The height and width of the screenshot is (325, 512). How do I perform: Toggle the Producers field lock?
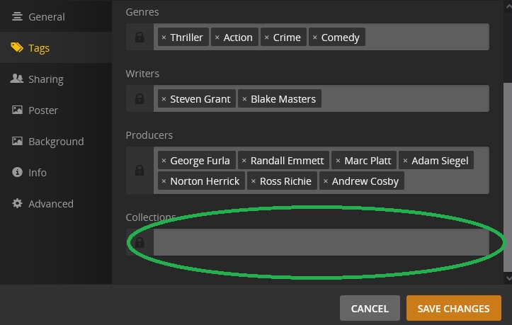[140, 171]
